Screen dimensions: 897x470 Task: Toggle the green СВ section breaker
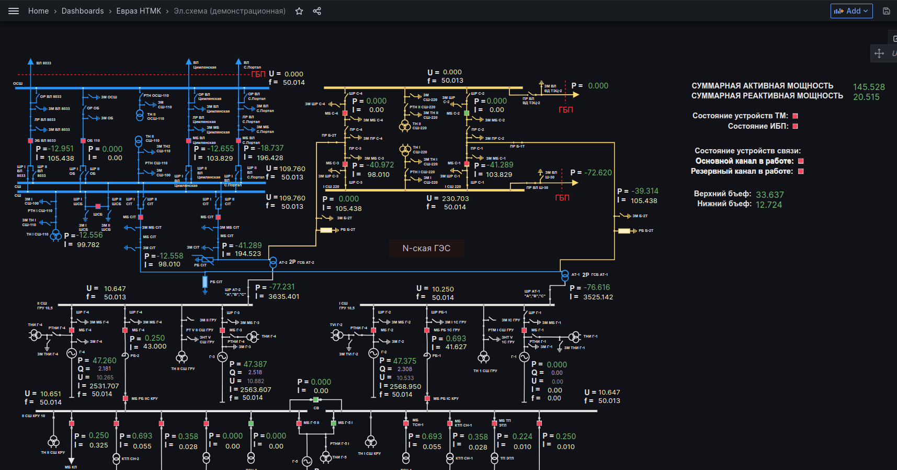315,400
